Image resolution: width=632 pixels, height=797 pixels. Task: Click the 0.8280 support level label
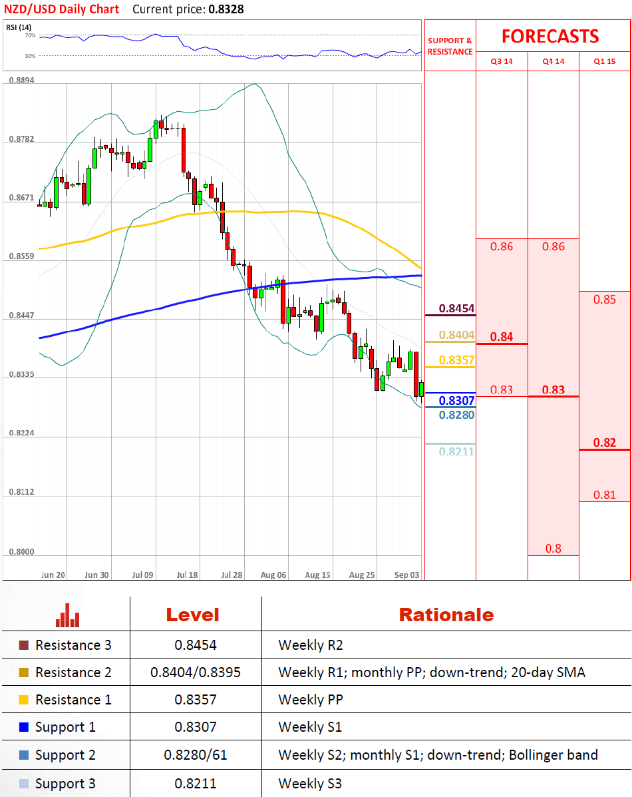[x=456, y=415]
